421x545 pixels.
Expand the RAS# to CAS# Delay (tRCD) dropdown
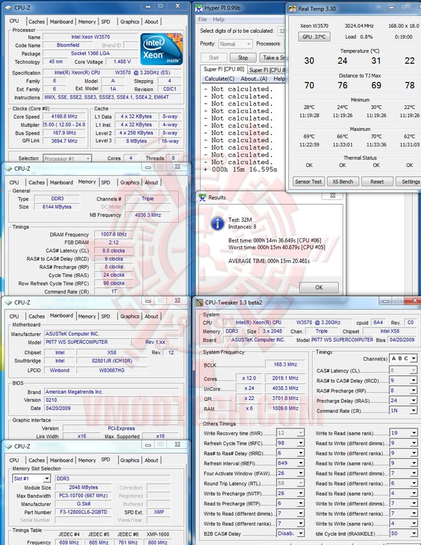point(413,380)
